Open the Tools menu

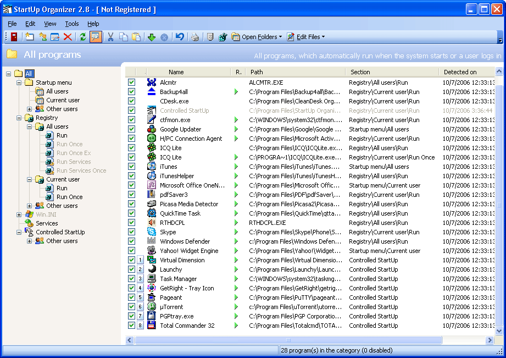[x=71, y=24]
